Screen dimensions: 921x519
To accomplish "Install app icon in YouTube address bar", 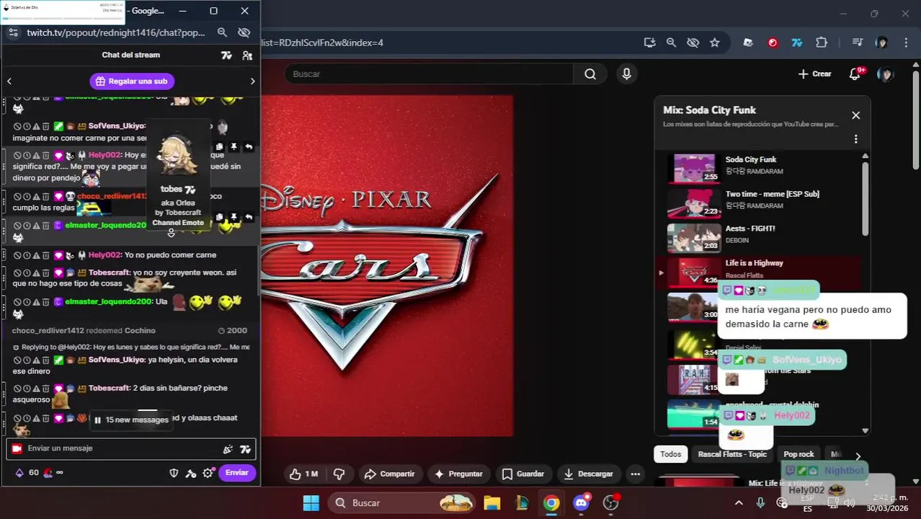I will point(649,43).
